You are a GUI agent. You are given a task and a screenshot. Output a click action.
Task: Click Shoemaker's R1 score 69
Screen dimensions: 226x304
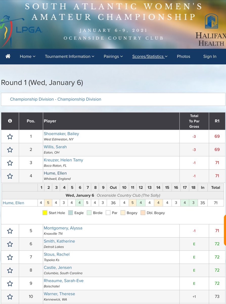tap(217, 136)
